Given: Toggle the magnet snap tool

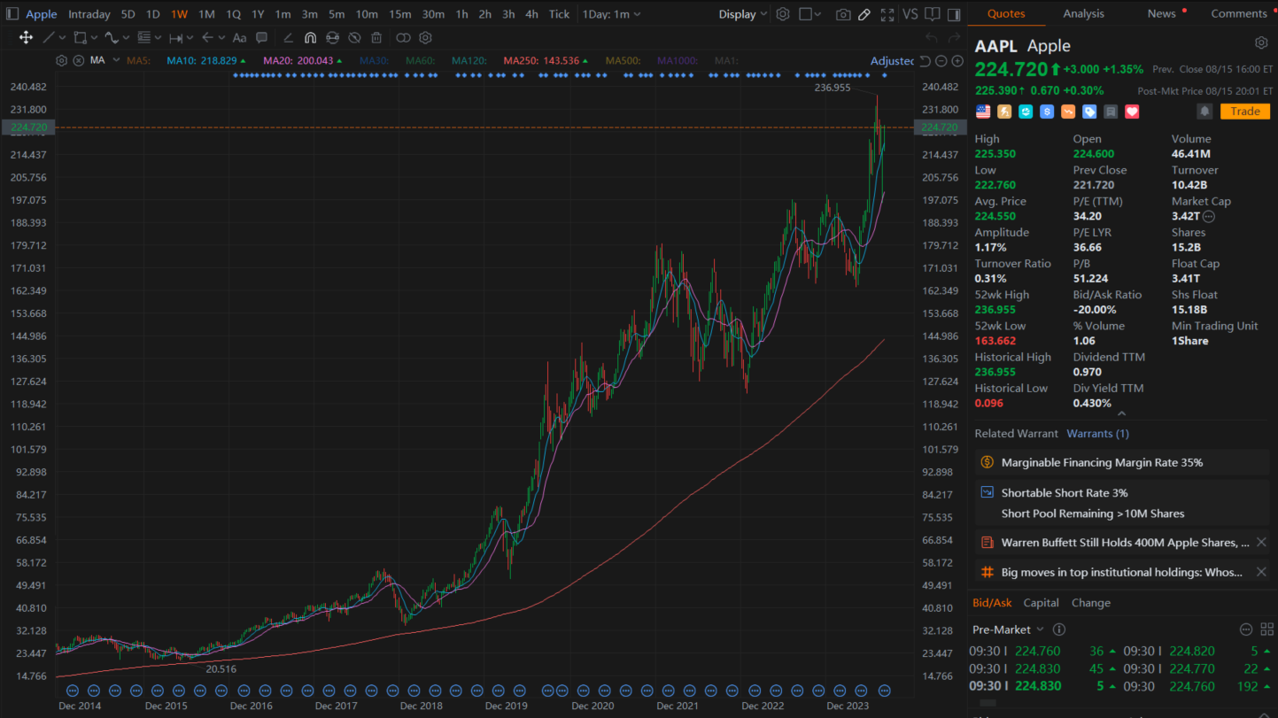Looking at the screenshot, I should (x=310, y=38).
